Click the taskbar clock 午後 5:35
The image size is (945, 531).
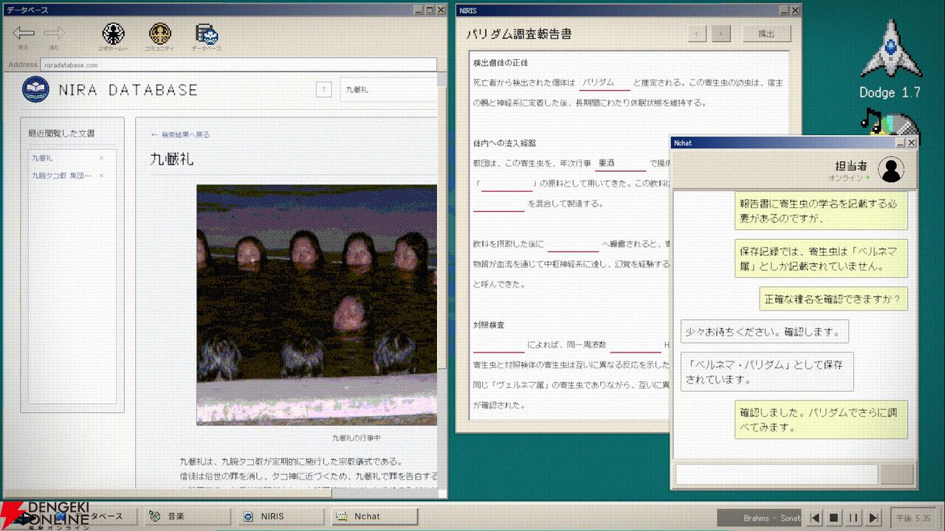913,518
